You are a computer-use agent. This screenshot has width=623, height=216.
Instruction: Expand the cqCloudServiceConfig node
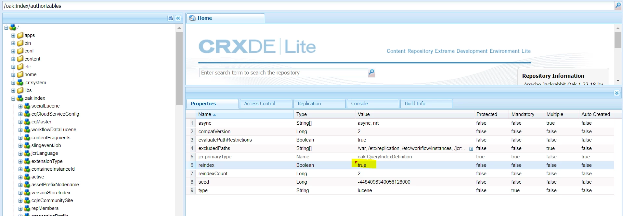(x=20, y=114)
